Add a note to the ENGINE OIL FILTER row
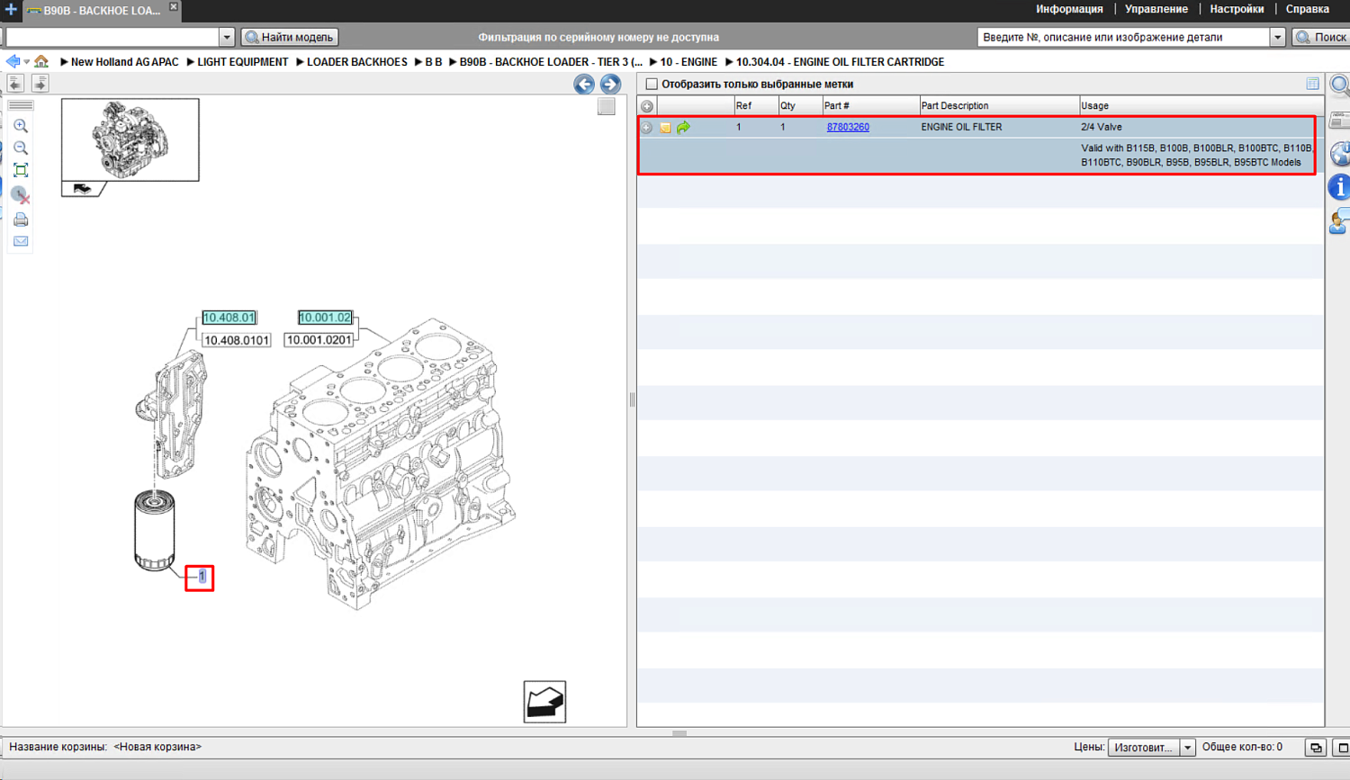The height and width of the screenshot is (780, 1350). 665,128
